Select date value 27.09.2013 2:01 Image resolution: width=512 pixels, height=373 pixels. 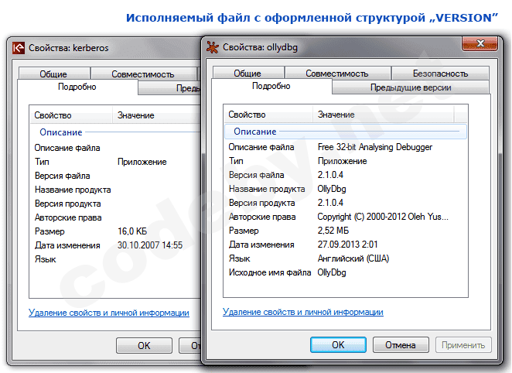(x=347, y=245)
